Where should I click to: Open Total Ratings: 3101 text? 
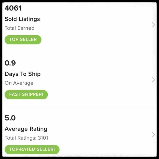(26, 138)
